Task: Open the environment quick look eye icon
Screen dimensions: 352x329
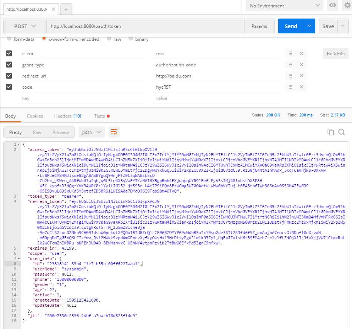Action: (332, 5)
